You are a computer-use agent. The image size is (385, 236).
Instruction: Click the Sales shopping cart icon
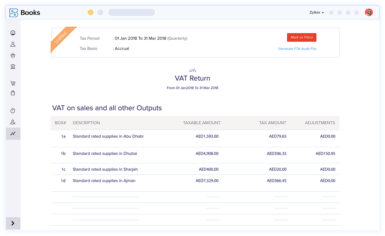click(13, 83)
